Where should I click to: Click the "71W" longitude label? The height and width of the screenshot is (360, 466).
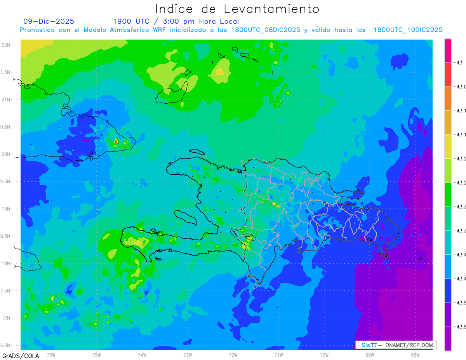278,355
